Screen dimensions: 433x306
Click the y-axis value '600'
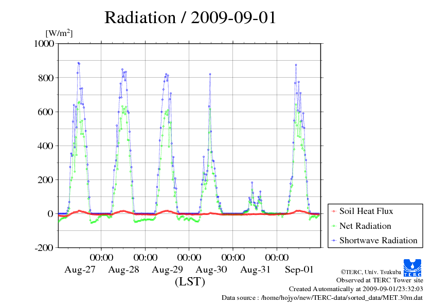46,112
